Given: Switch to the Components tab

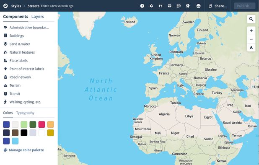Looking at the screenshot, I should pos(16,17).
